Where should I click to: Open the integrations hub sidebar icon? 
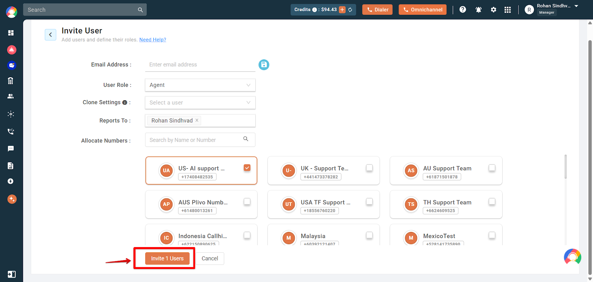(11, 114)
